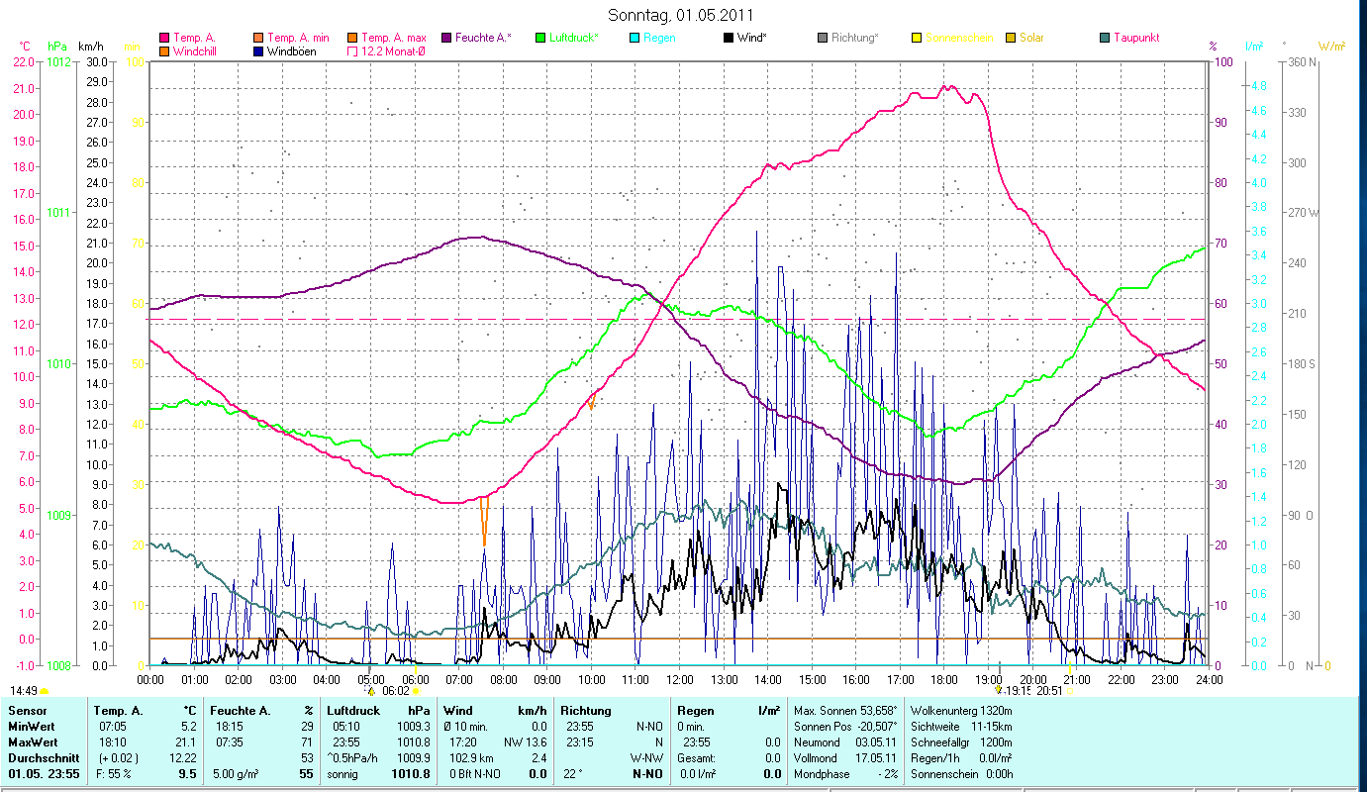Click the Vollmond 17.05.11 entry
This screenshot has width=1367, height=792.
coord(844,756)
